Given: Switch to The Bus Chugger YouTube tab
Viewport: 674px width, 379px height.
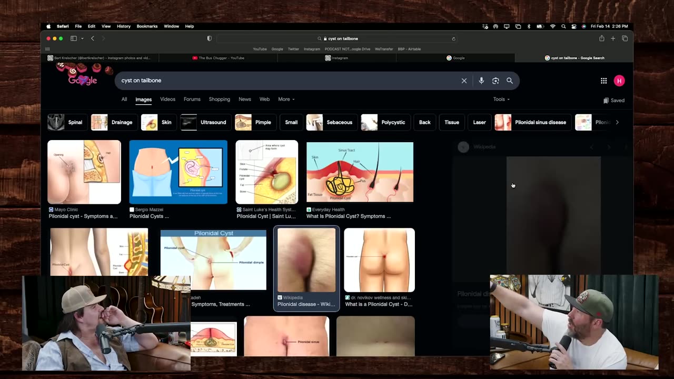Looking at the screenshot, I should (x=219, y=58).
